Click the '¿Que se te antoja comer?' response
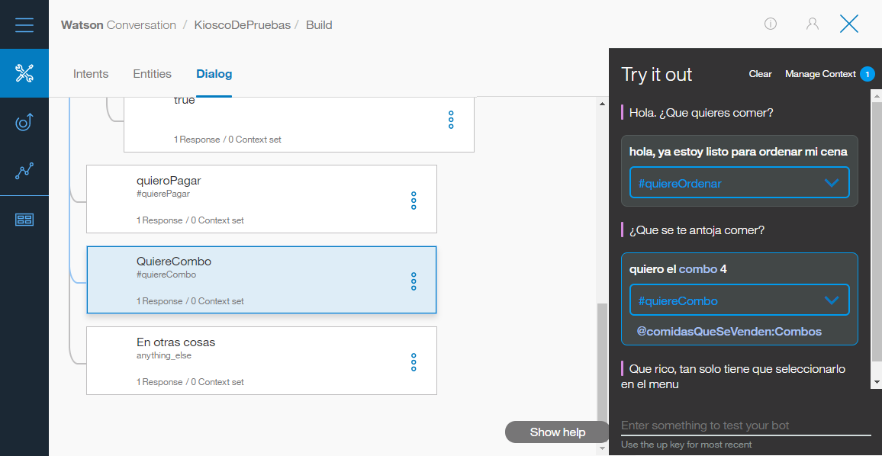This screenshot has width=882, height=456. pyautogui.click(x=697, y=230)
